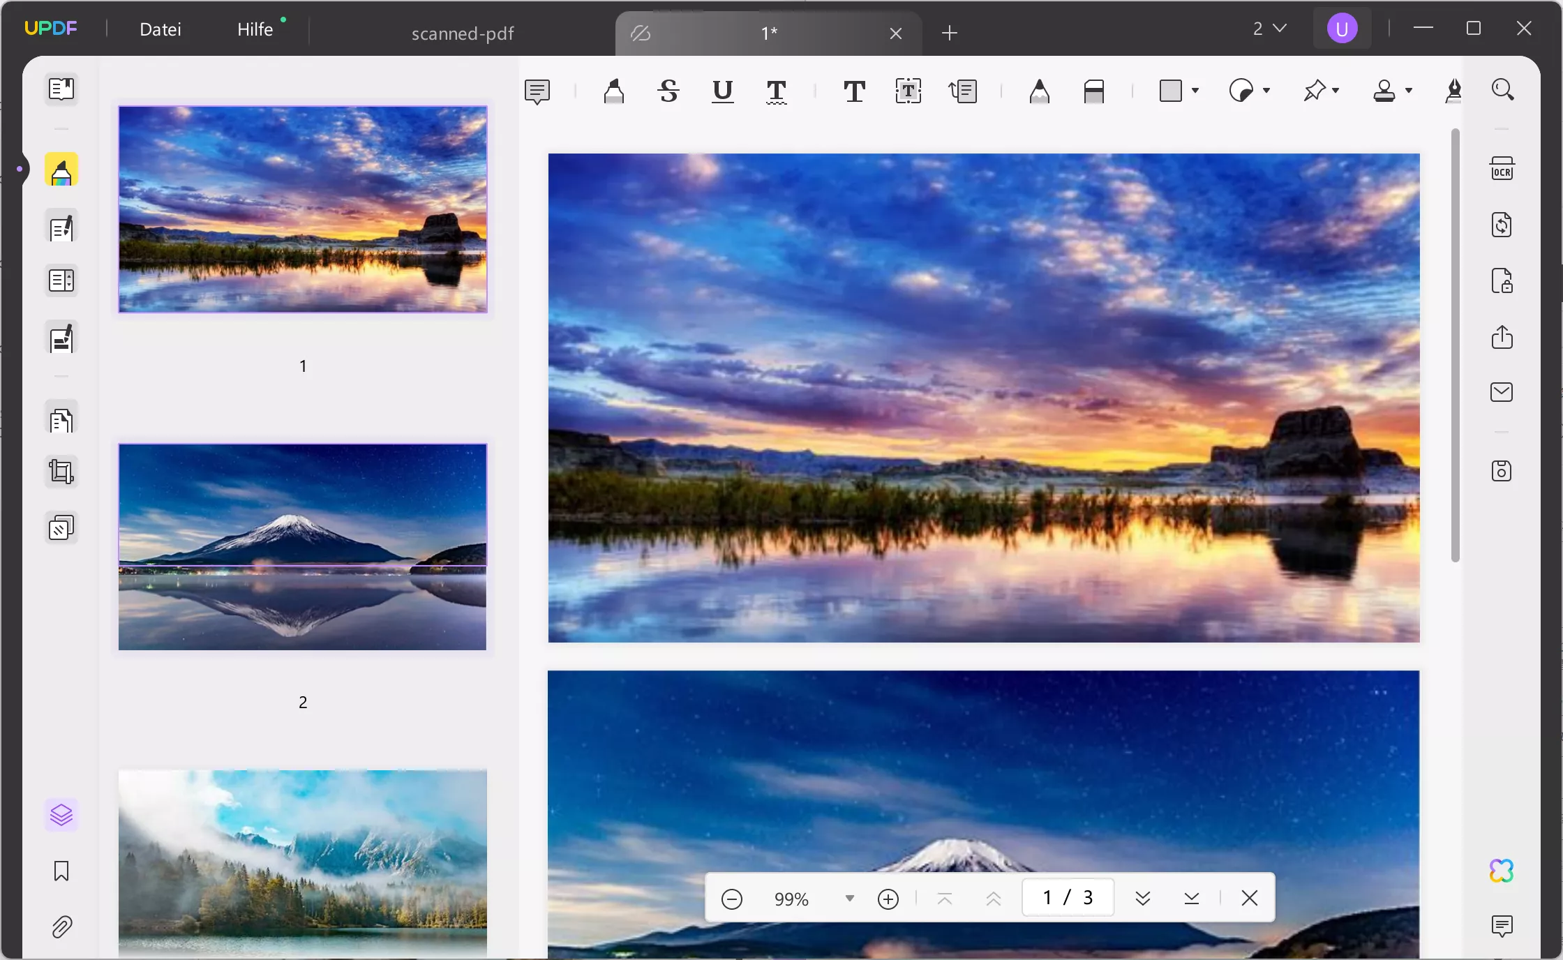Click the zoom in plus button

tap(888, 899)
